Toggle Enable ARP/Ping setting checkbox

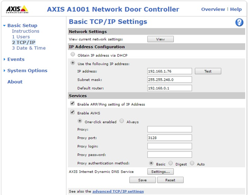(x=73, y=103)
